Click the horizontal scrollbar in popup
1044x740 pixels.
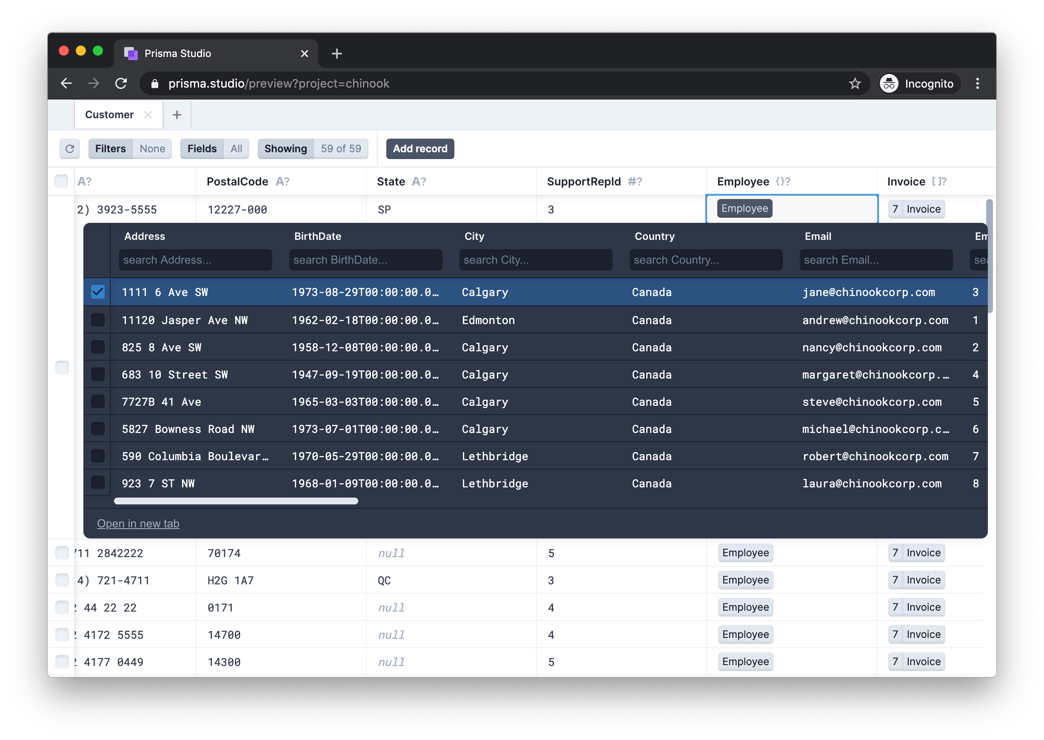pos(236,501)
